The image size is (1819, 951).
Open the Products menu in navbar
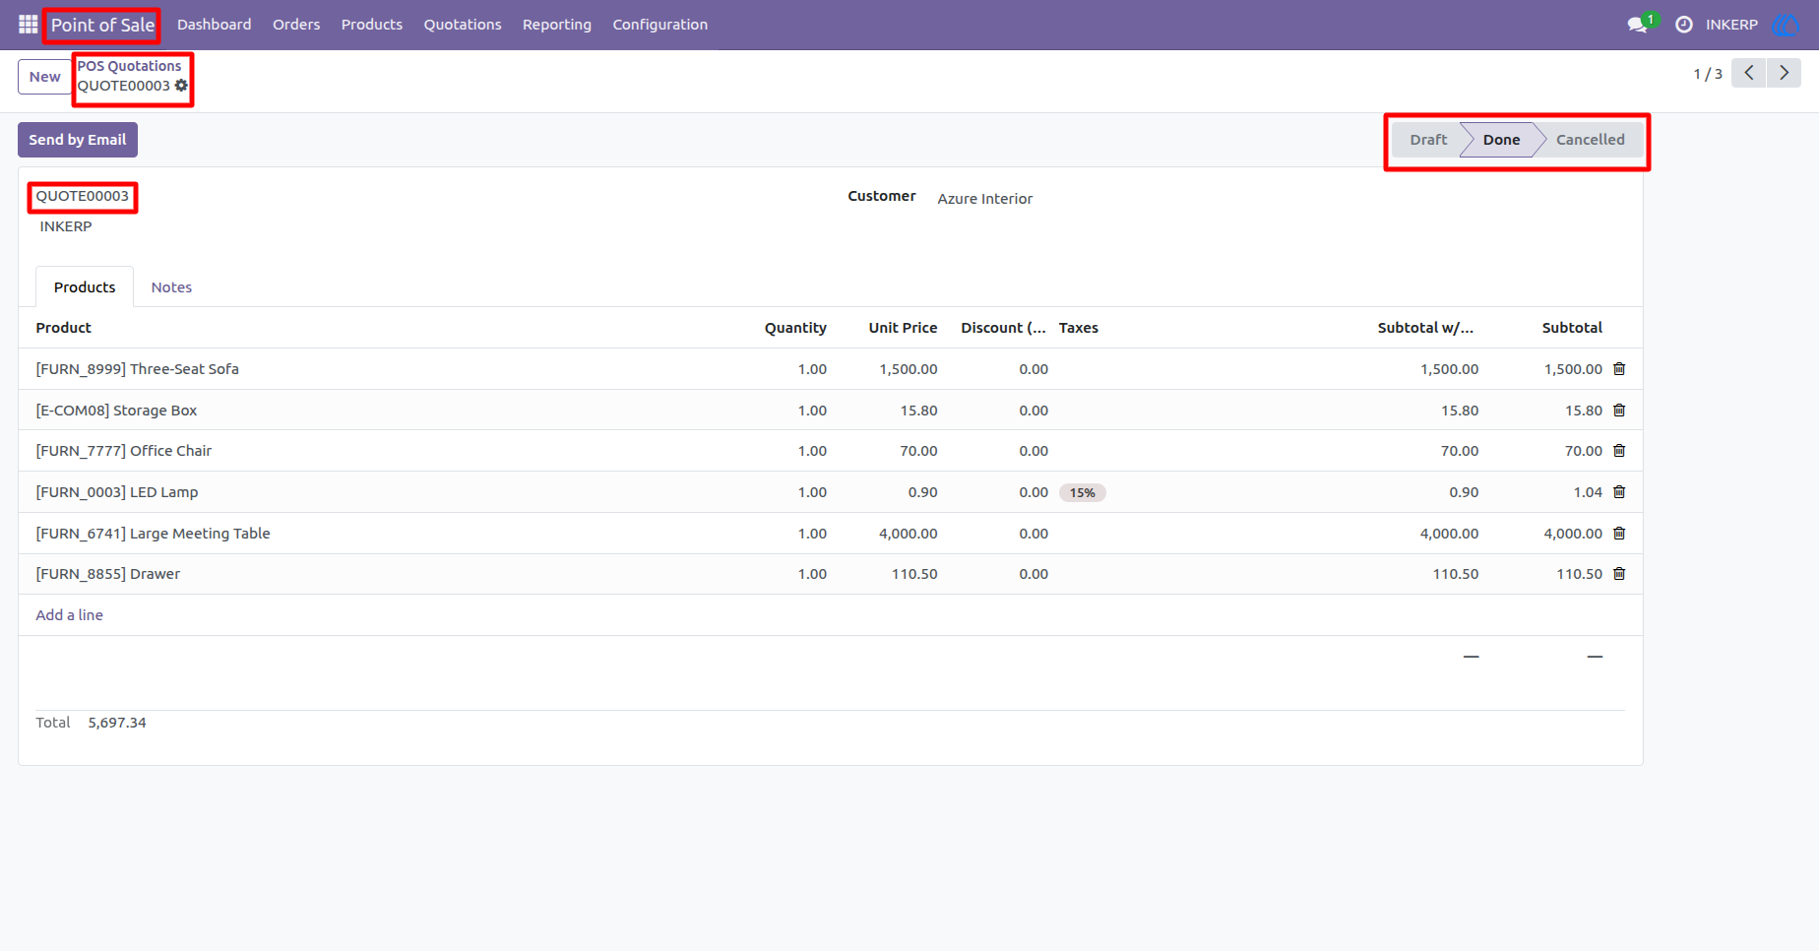pyautogui.click(x=372, y=25)
